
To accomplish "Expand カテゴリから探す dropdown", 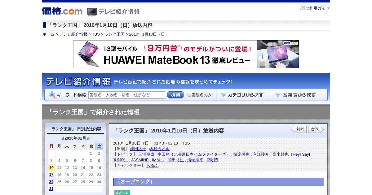I will pos(244,95).
